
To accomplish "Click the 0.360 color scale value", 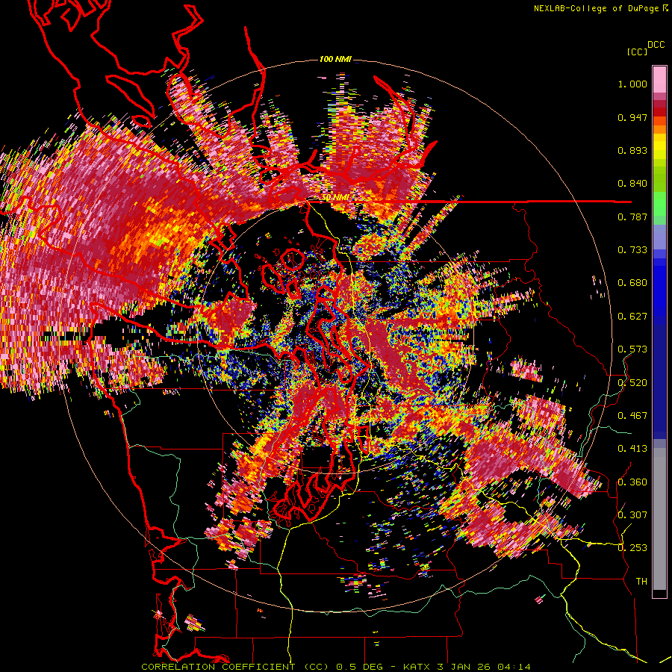I will [632, 482].
